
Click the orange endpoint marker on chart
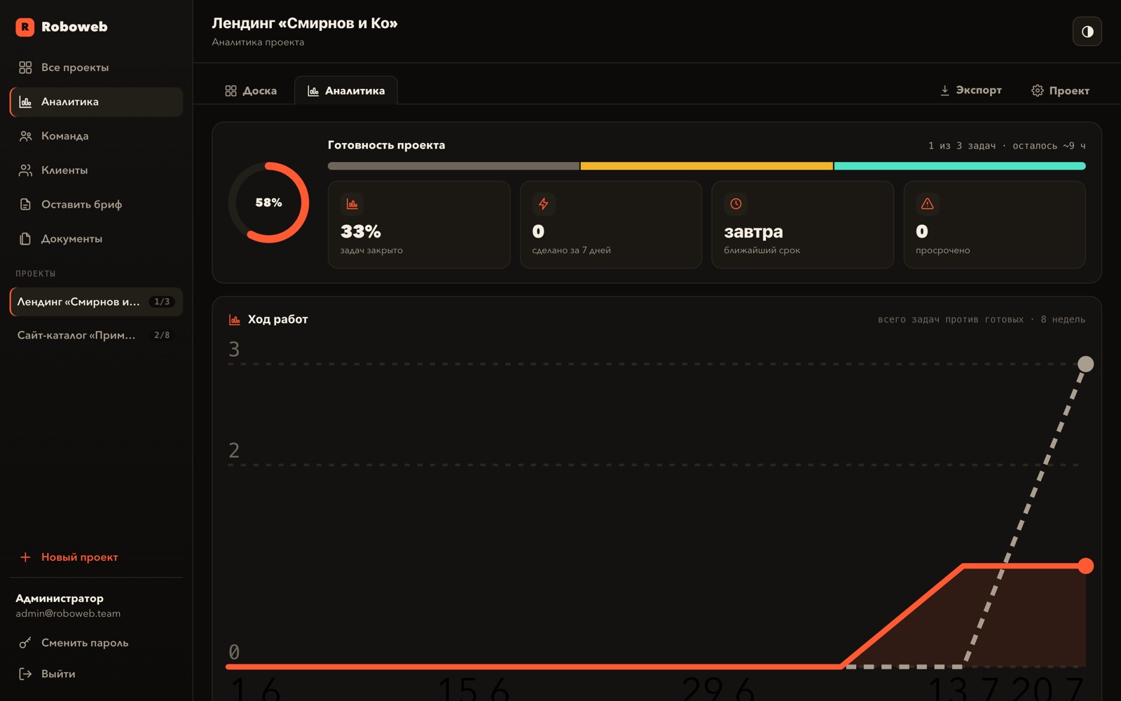(x=1085, y=566)
